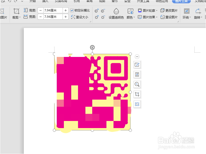Click the height (高度) icon
206x154 pixels.
pyautogui.click(x=26, y=10)
